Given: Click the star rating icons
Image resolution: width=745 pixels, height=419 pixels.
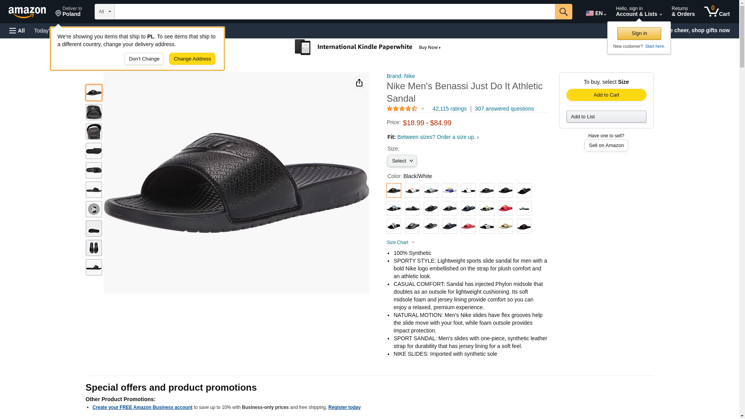Looking at the screenshot, I should [x=402, y=109].
